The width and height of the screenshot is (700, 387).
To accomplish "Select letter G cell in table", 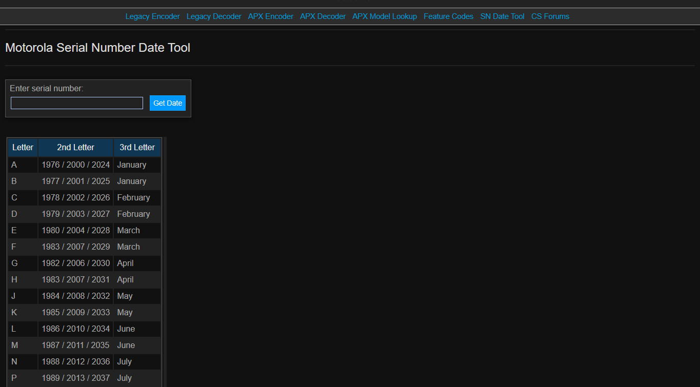I will point(23,263).
